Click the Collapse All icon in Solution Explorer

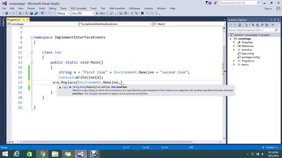pyautogui.click(x=262, y=25)
